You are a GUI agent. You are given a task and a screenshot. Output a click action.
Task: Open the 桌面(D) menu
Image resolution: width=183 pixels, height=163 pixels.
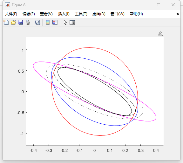(x=99, y=14)
